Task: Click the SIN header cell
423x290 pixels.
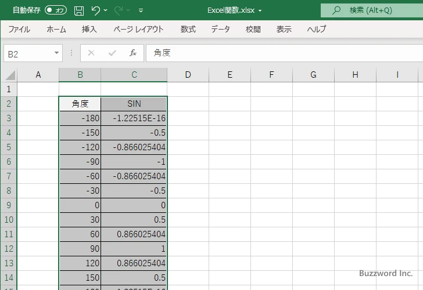Action: [x=134, y=104]
